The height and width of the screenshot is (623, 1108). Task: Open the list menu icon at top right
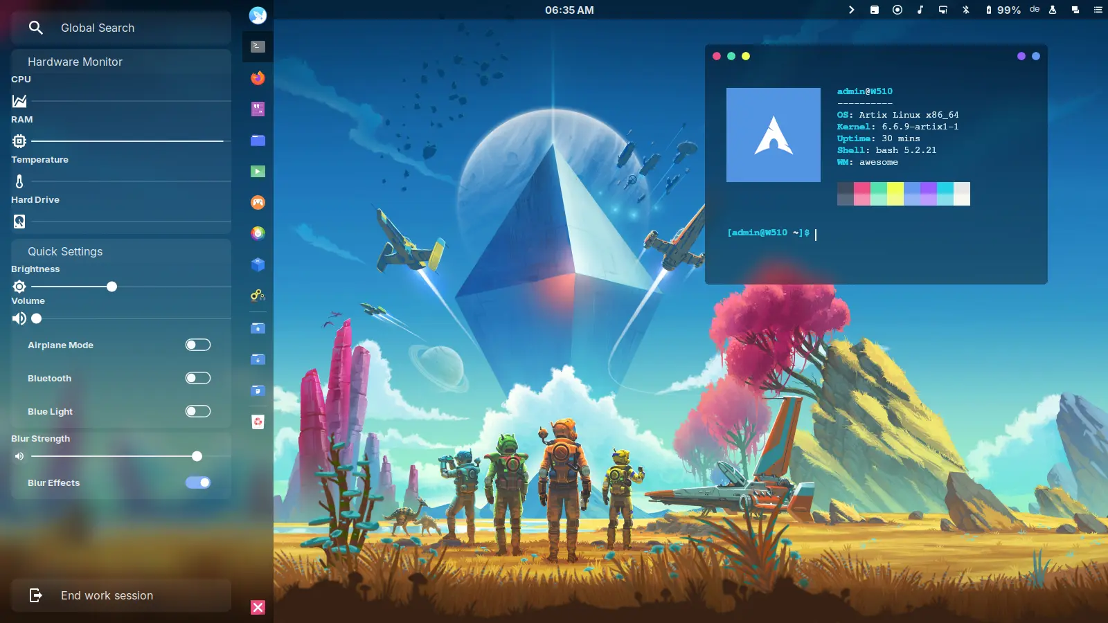(x=1098, y=10)
